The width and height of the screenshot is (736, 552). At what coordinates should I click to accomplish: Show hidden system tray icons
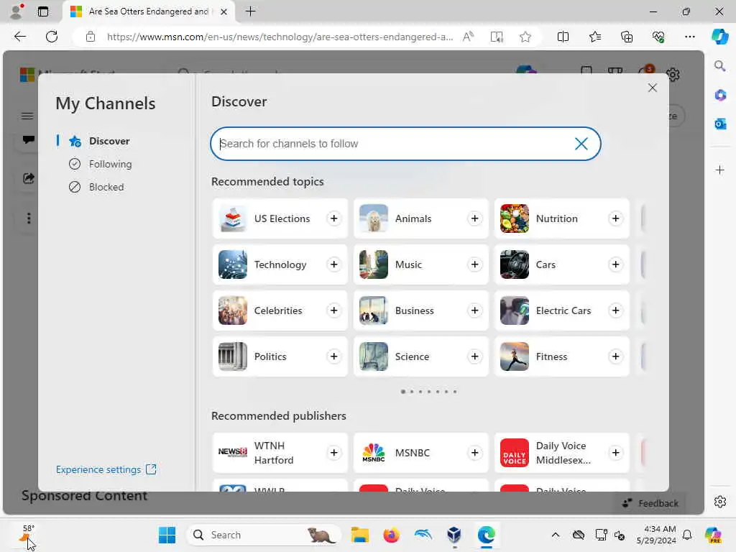556,535
